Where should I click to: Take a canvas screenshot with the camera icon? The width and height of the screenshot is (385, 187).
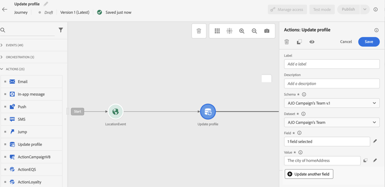(266, 31)
